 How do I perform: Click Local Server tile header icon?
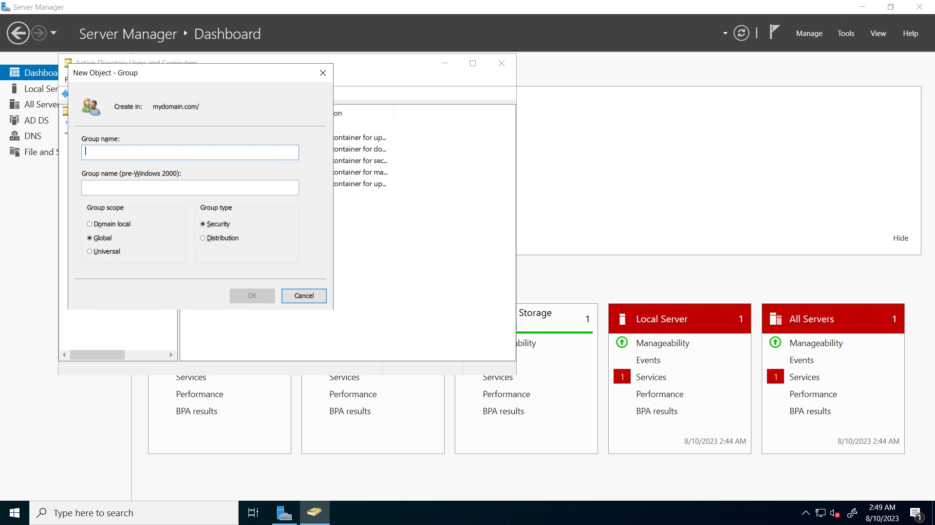622,319
